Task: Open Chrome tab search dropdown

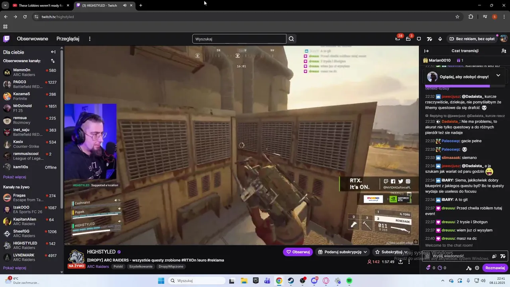Action: click(x=5, y=5)
